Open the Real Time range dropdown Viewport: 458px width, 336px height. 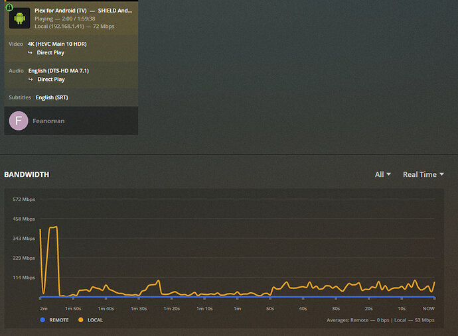(423, 174)
